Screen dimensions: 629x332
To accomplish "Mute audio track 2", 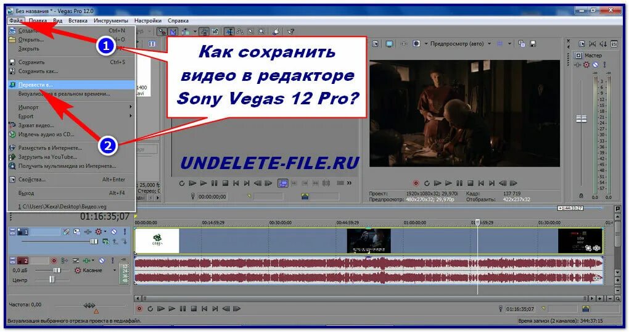I will [102, 260].
